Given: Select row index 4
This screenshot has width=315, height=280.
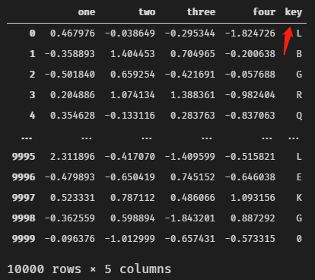Looking at the screenshot, I should click(32, 116).
